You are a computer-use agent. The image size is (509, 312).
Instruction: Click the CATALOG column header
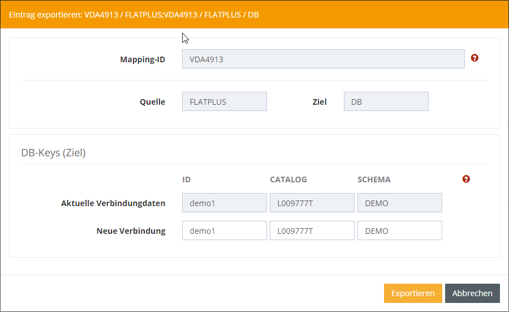[288, 179]
